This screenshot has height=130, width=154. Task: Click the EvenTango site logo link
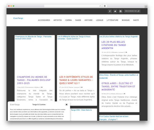(18, 18)
